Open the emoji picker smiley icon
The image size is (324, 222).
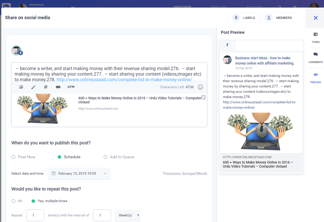coord(200,87)
